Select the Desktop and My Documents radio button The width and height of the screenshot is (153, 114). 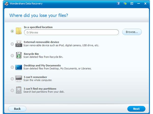[x=12, y=67]
